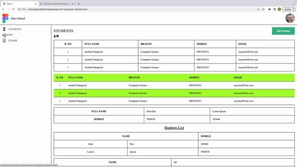Click the Add Student button

(x=283, y=31)
